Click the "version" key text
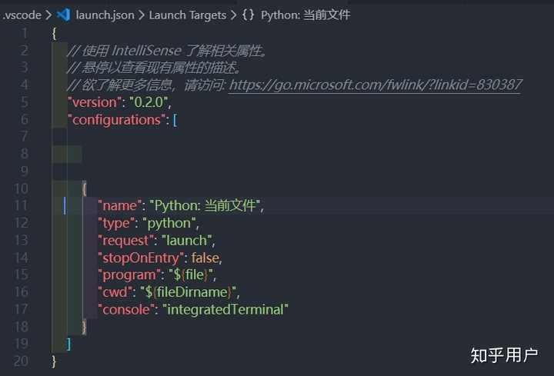 [94, 102]
